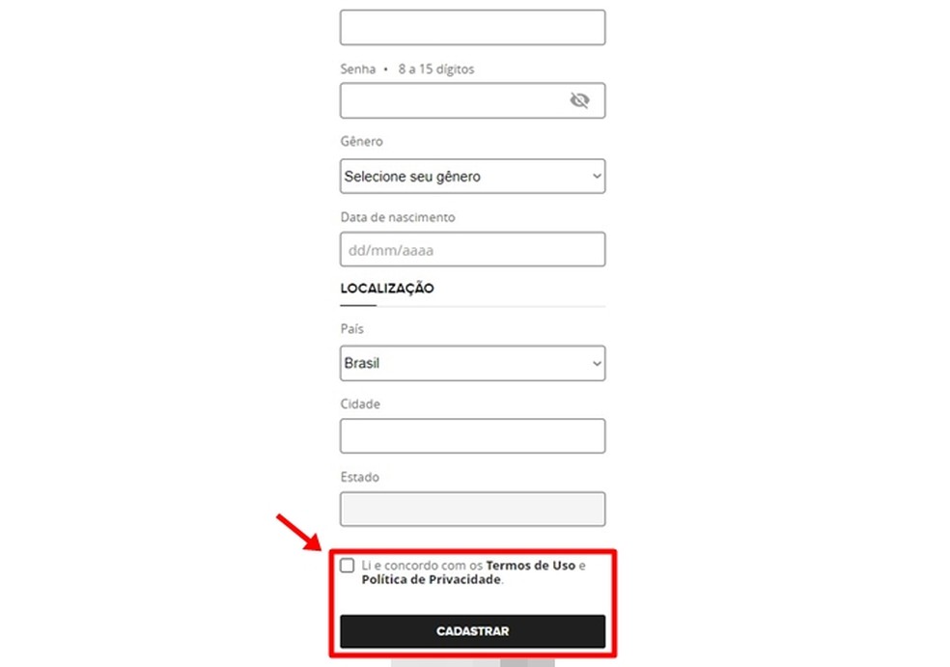Click the Data de nascimento label
Viewport: 950px width, 667px height.
click(x=397, y=217)
